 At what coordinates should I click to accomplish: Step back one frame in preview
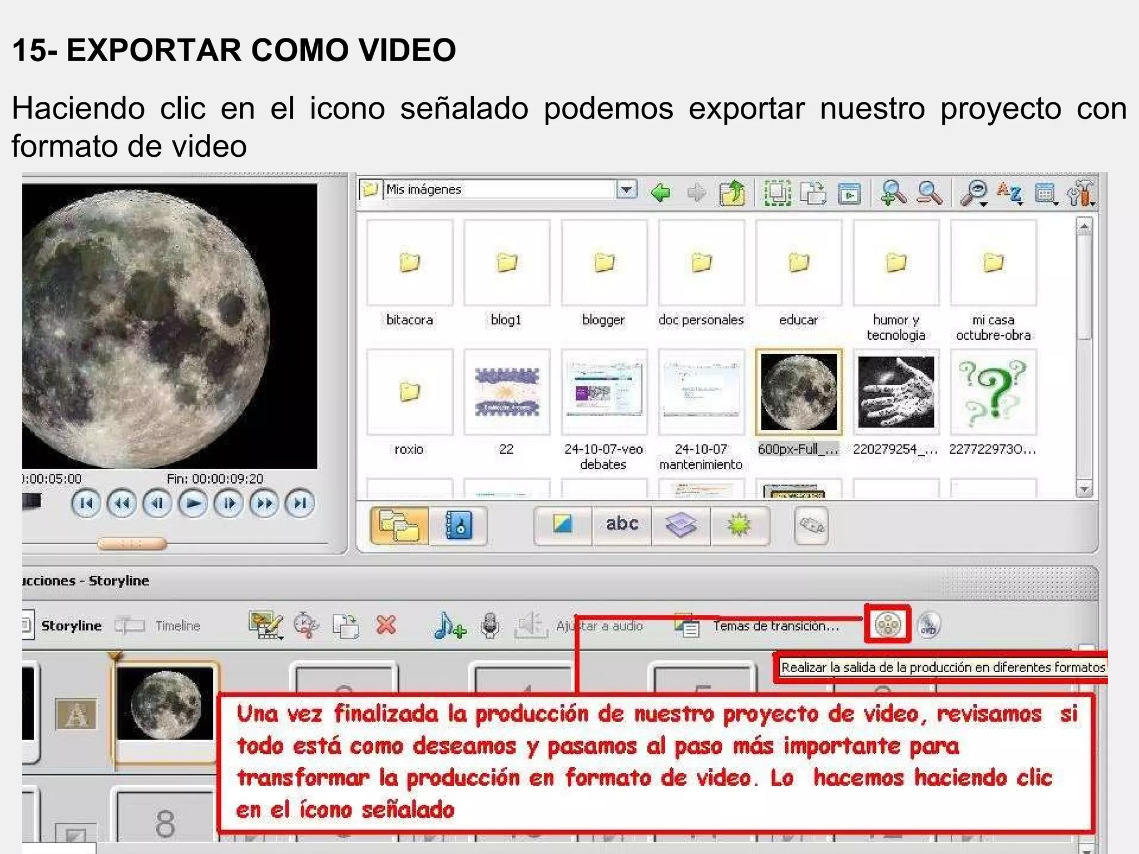[x=157, y=504]
